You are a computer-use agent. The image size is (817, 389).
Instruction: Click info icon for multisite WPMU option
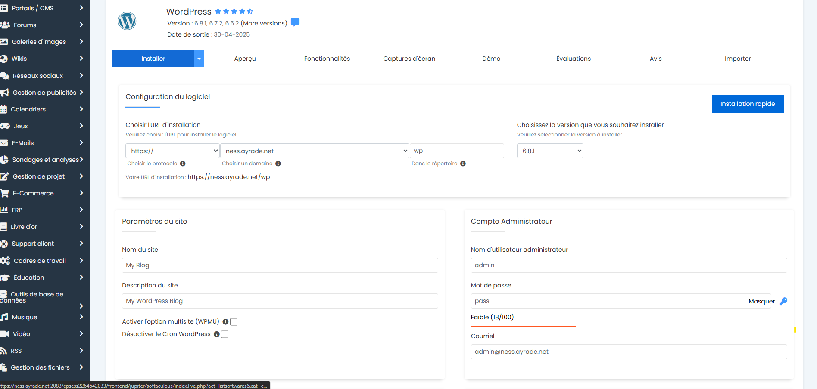[225, 322]
